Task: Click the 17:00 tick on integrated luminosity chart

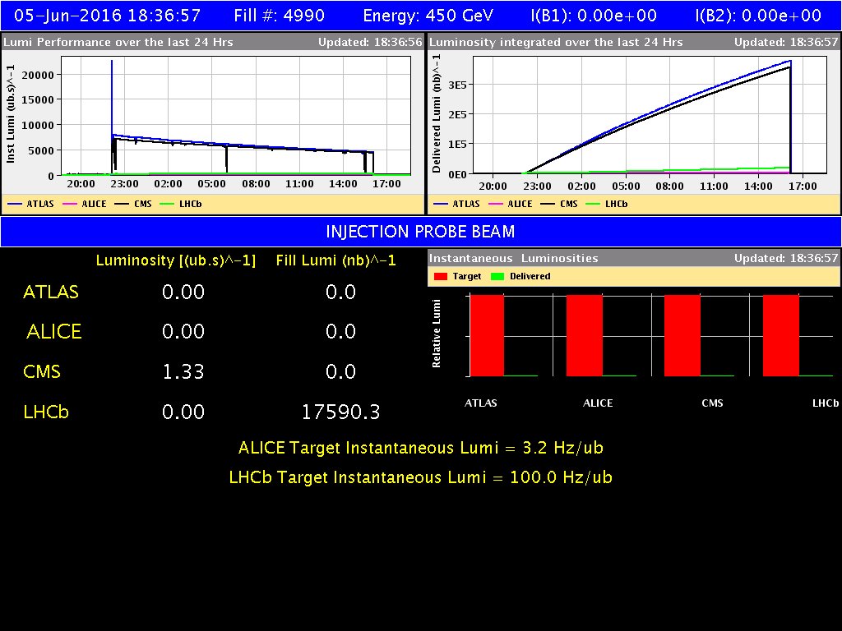Action: pos(803,187)
